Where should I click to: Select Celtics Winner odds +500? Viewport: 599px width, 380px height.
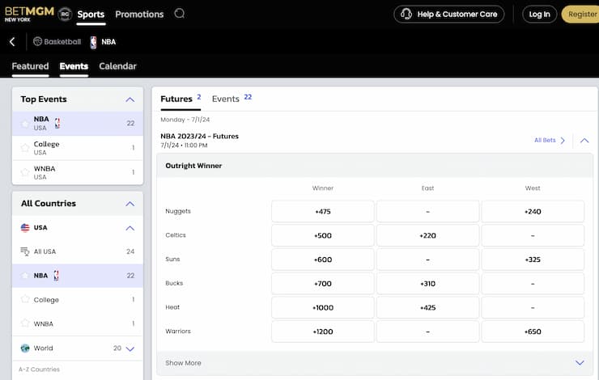pos(323,235)
